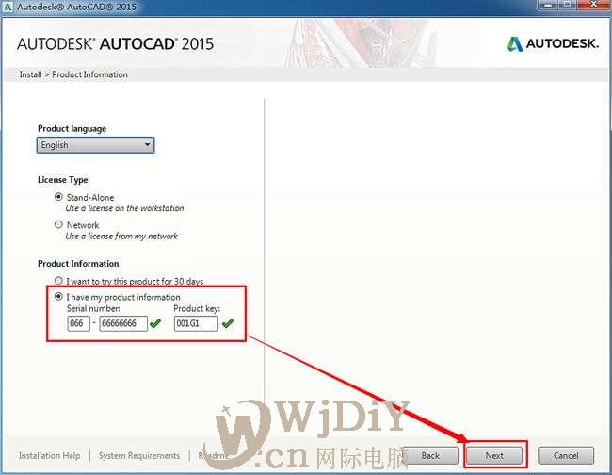
Task: Click the serial number field containing 66666666
Action: click(123, 323)
